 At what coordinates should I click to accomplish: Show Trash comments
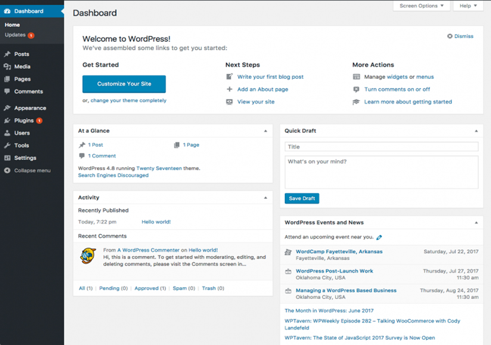209,288
